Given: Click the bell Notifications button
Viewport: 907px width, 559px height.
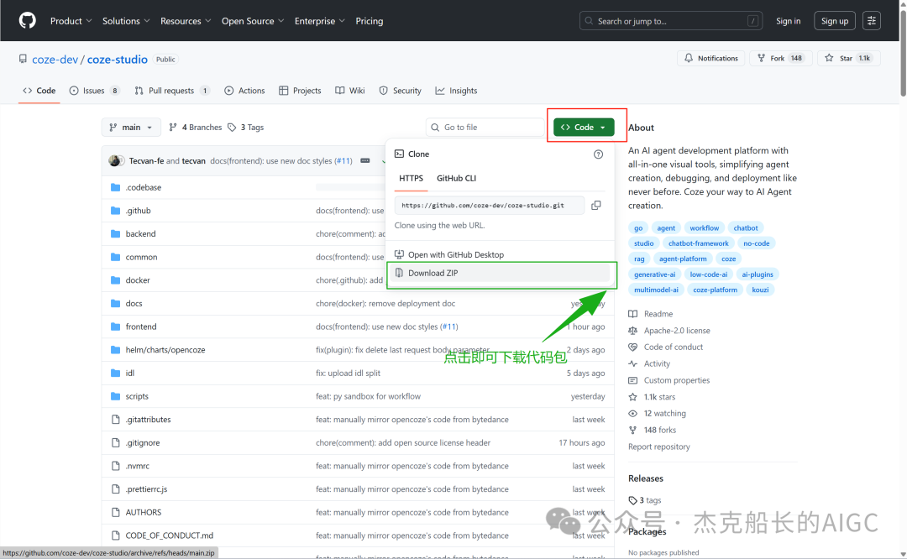Looking at the screenshot, I should 710,59.
